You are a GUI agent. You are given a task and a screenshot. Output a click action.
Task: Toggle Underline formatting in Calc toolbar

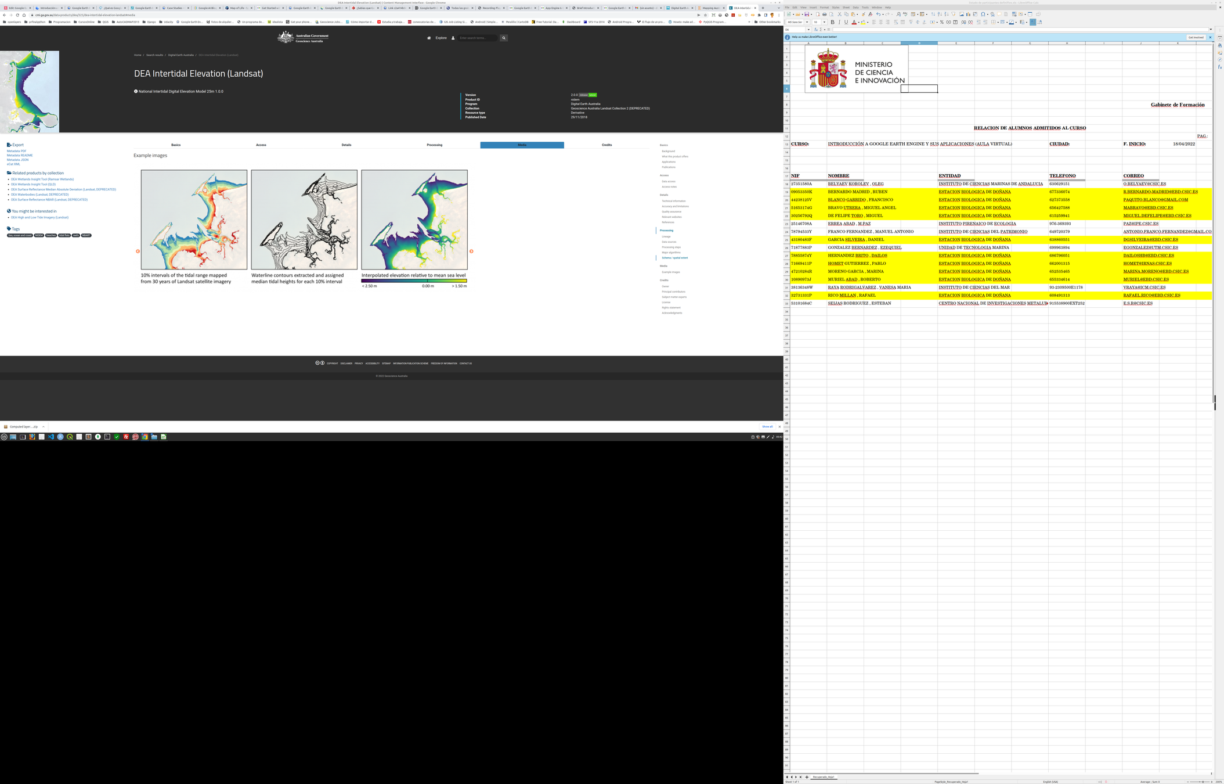click(846, 22)
